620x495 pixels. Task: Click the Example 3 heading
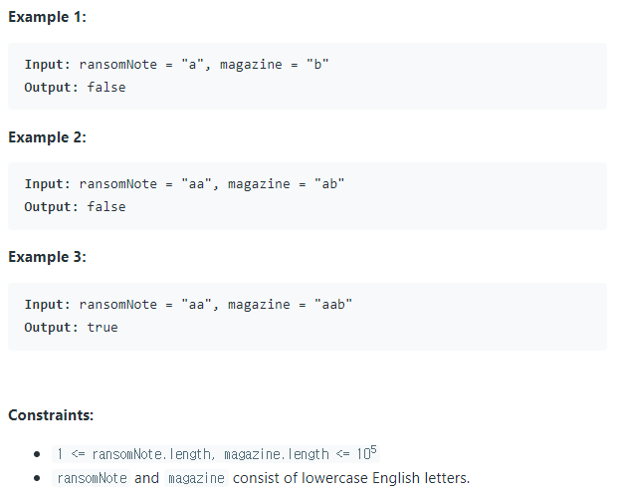(x=47, y=257)
